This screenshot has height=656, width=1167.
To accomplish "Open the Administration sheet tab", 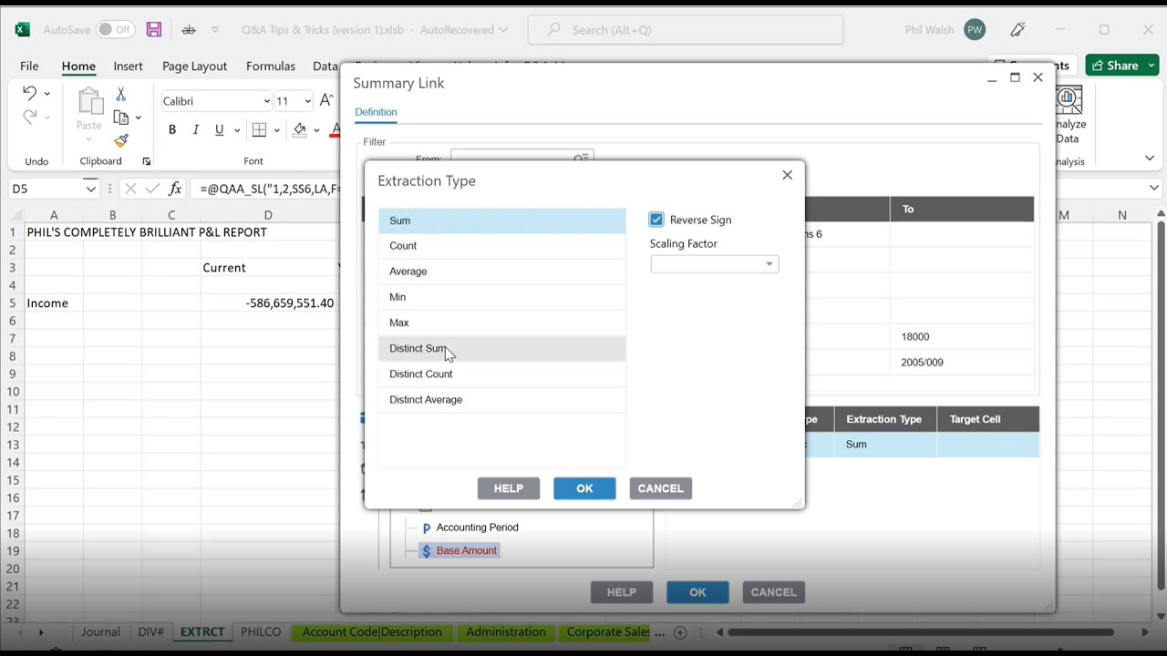I will 506,631.
